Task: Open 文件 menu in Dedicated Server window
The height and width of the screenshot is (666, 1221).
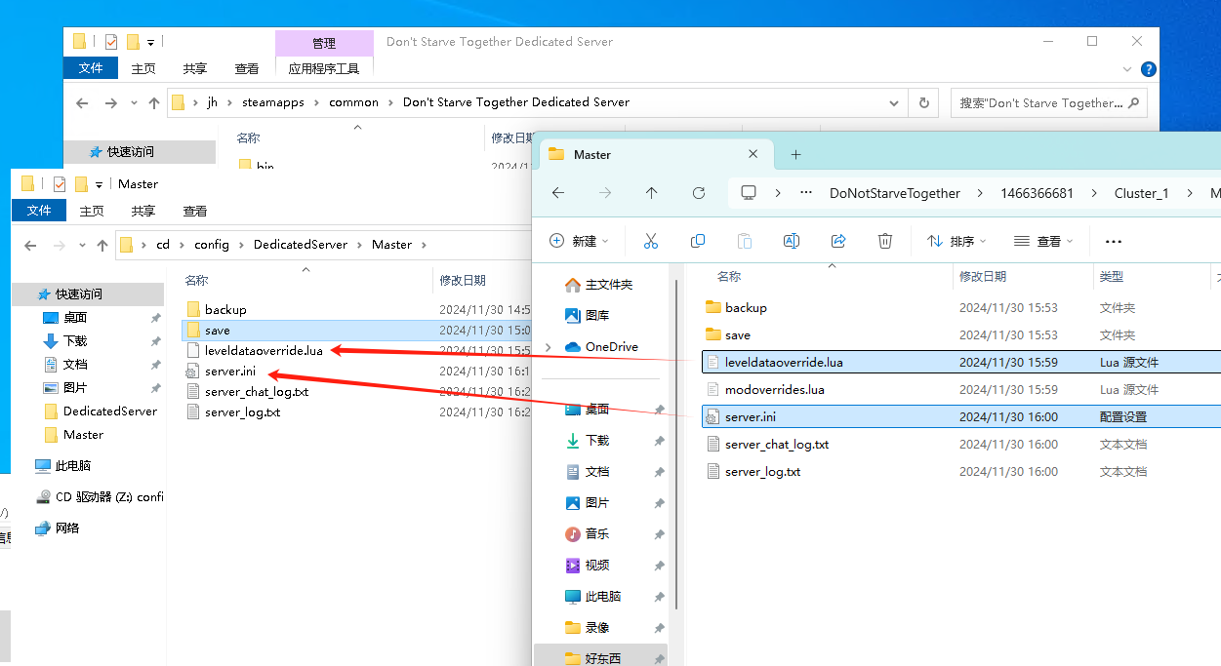Action: 91,69
